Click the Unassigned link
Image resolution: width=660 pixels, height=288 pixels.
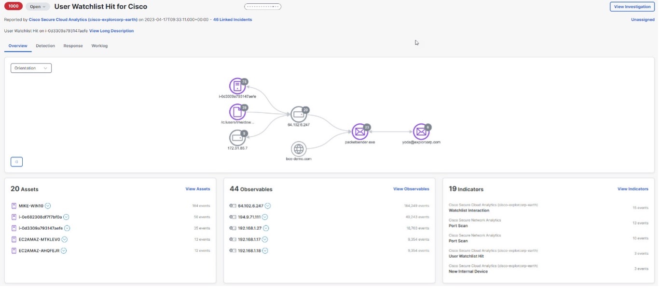click(x=643, y=20)
